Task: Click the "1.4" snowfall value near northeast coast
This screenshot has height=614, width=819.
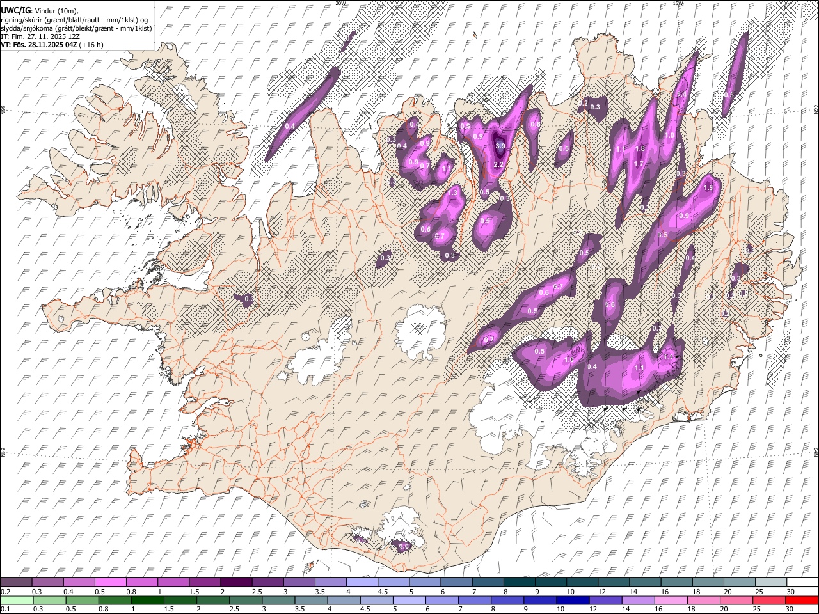Action: point(682,95)
